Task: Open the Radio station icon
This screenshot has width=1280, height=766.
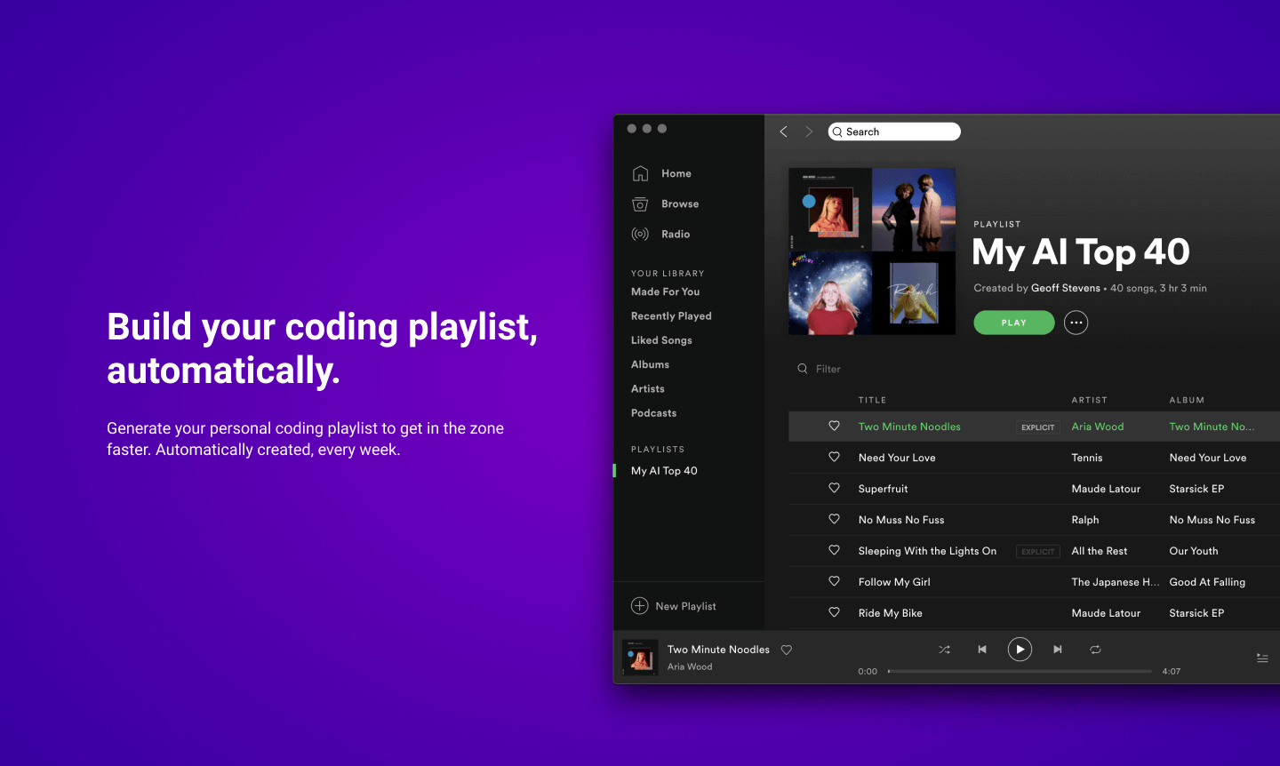Action: tap(640, 235)
